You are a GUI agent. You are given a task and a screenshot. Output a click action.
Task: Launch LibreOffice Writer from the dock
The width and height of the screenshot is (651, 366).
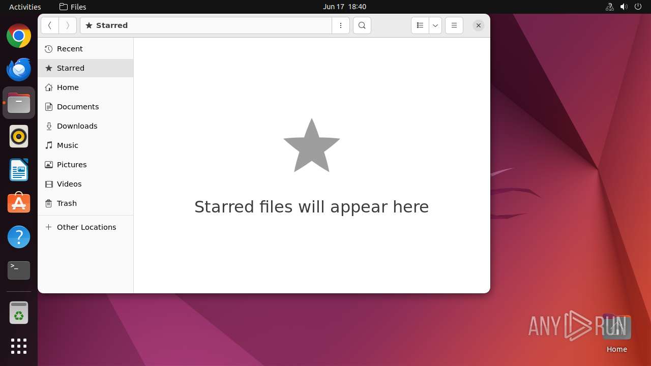19,170
